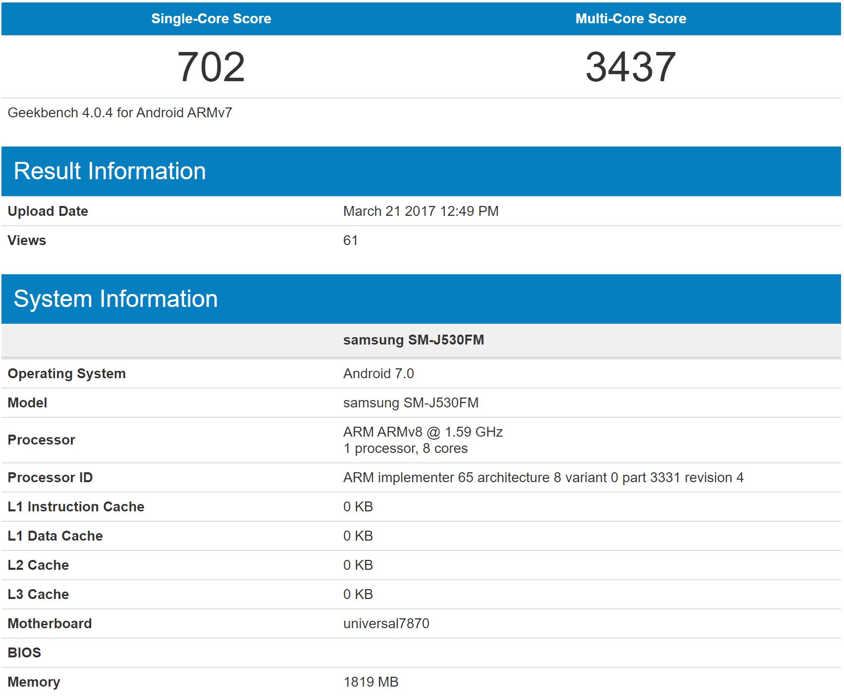The width and height of the screenshot is (844, 698).
Task: Select the 0 KB value for L2 Cache
Action: (x=358, y=565)
